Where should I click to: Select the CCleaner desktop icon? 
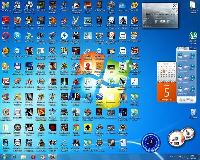pyautogui.click(x=6, y=98)
